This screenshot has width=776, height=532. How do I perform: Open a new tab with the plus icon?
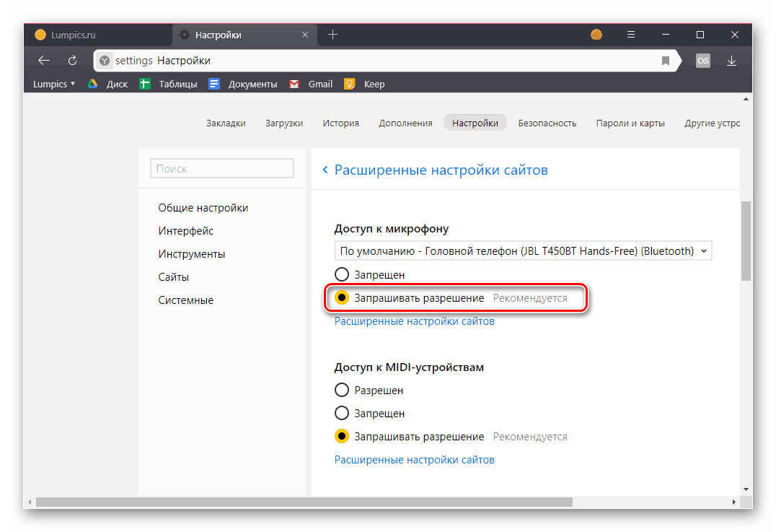click(332, 35)
